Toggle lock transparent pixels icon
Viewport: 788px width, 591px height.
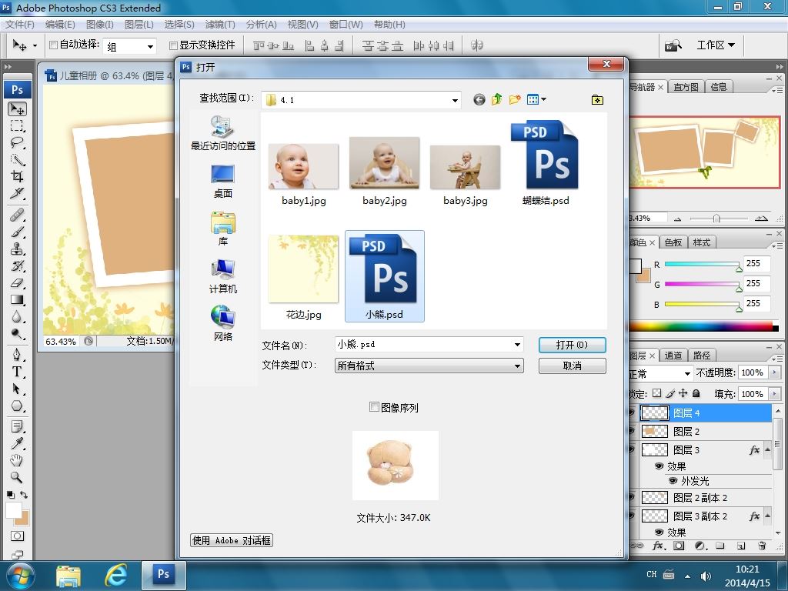tap(657, 393)
